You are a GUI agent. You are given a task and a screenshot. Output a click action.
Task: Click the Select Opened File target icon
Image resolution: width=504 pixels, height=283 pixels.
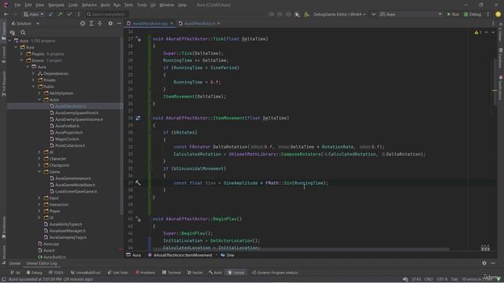click(83, 24)
